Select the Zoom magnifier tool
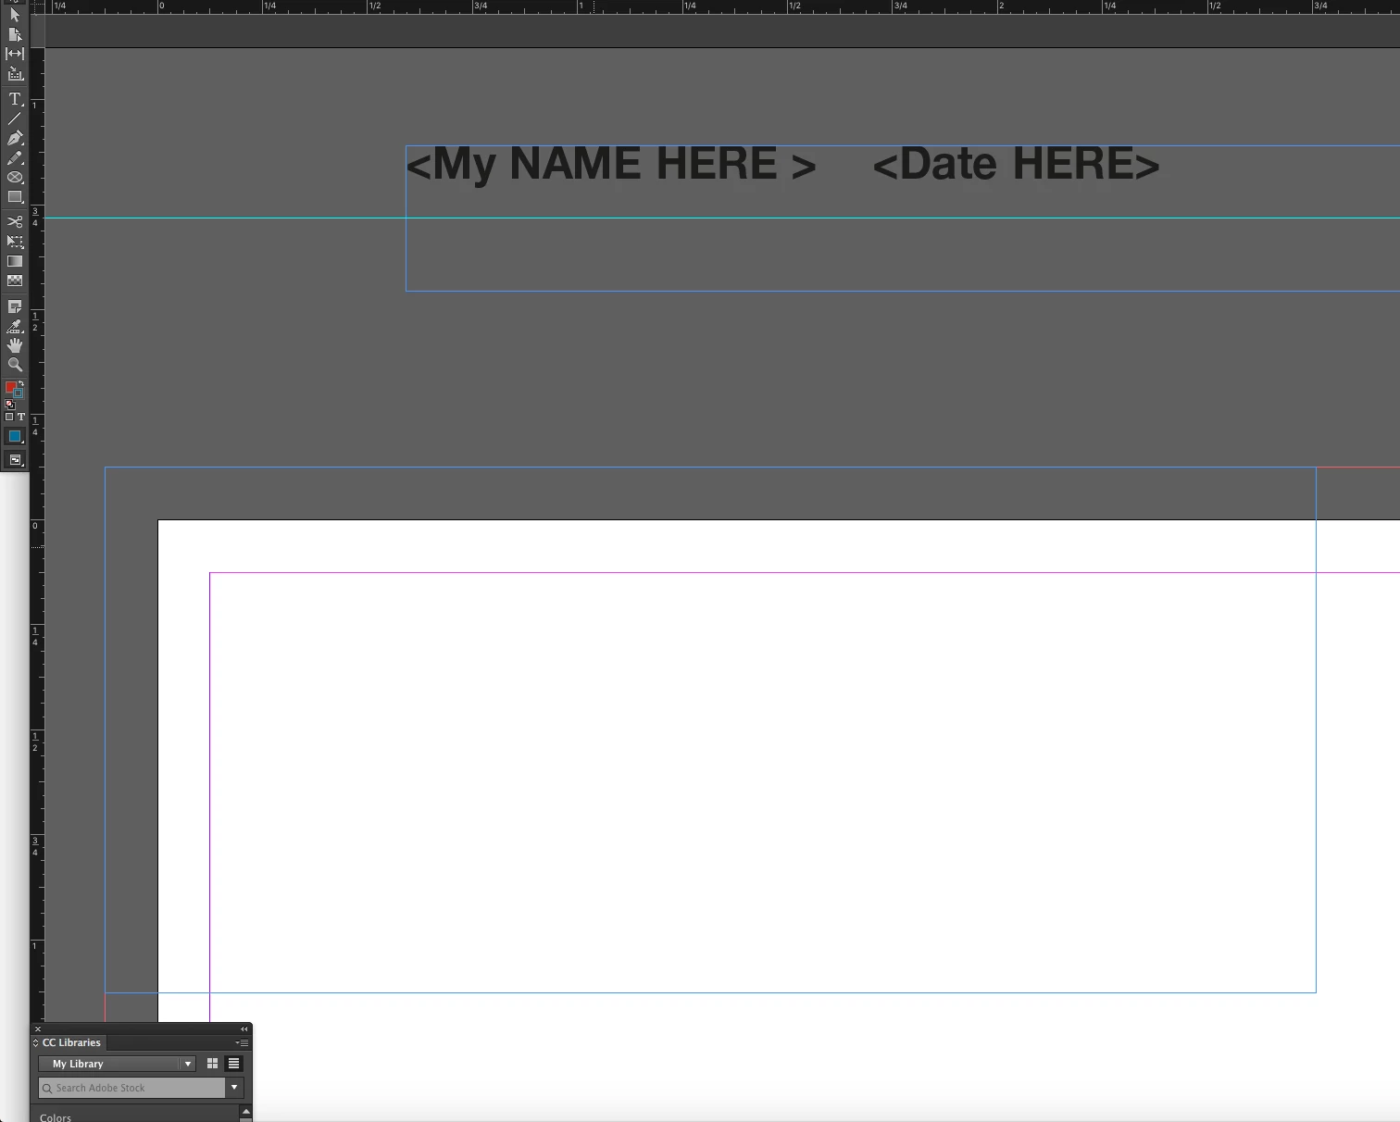Screen dimensions: 1400x1122 (x=15, y=365)
